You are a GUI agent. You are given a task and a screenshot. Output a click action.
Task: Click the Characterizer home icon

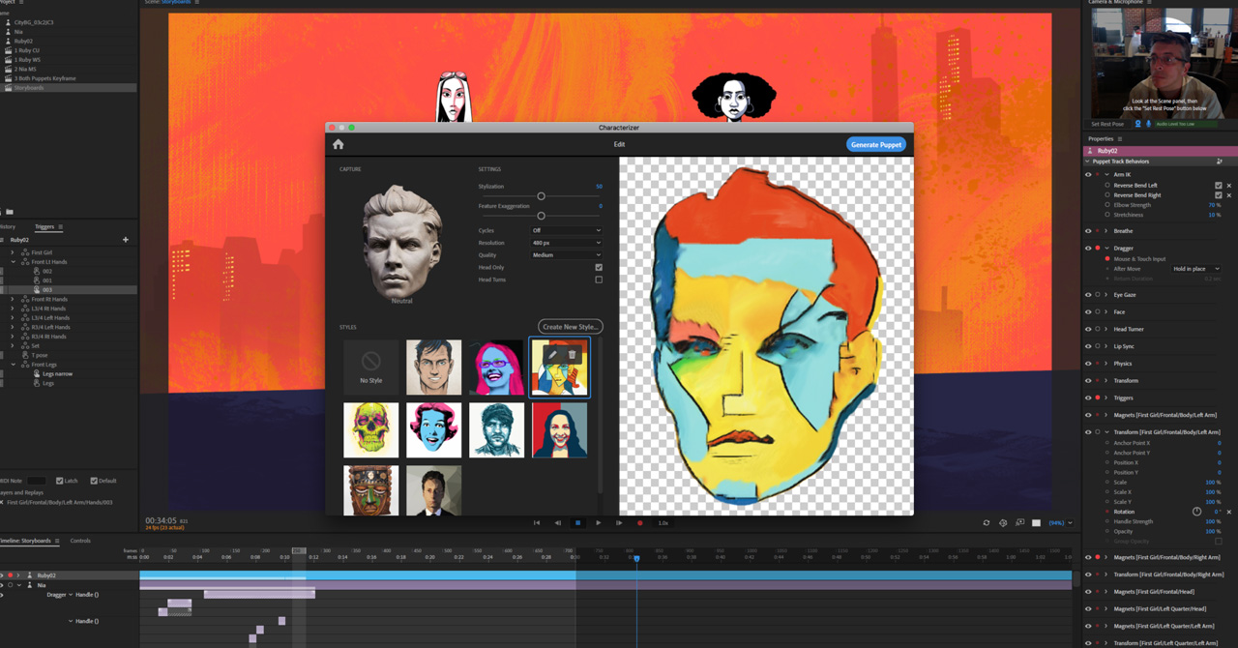tap(339, 144)
